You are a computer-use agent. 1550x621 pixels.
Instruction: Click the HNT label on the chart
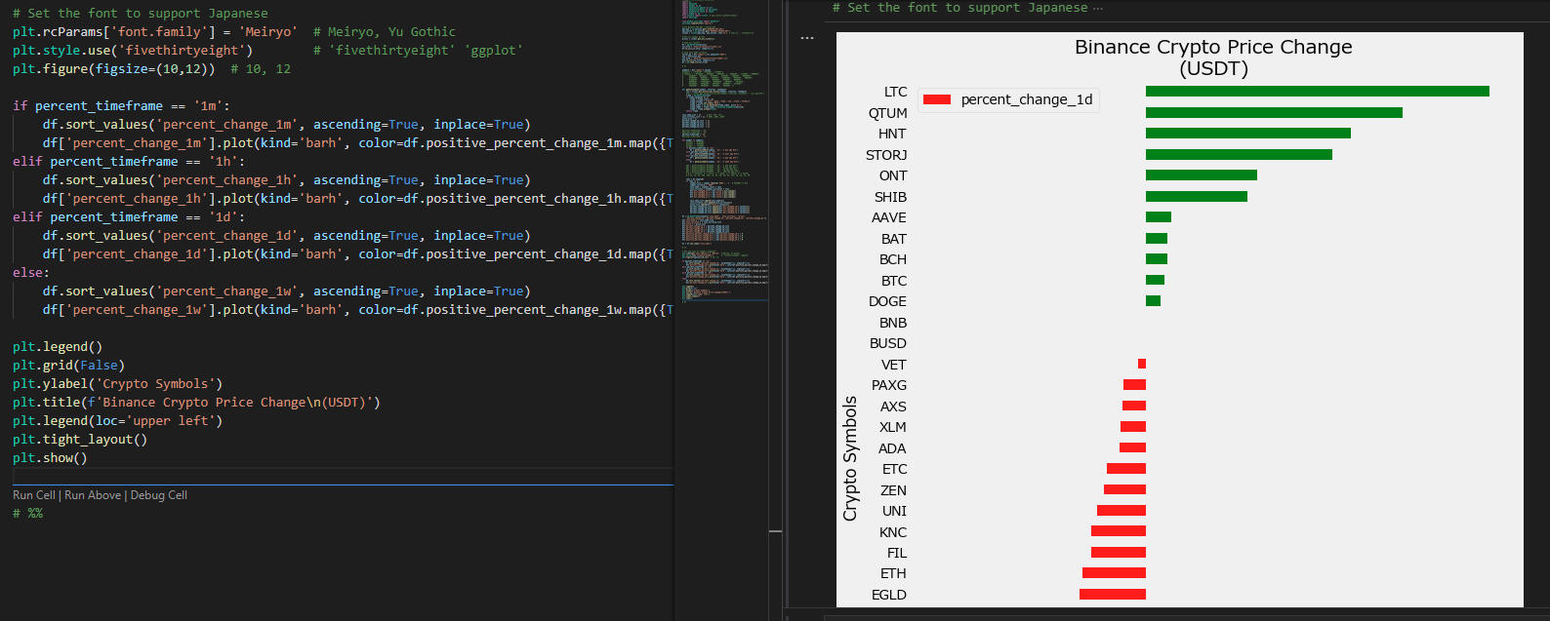(892, 134)
